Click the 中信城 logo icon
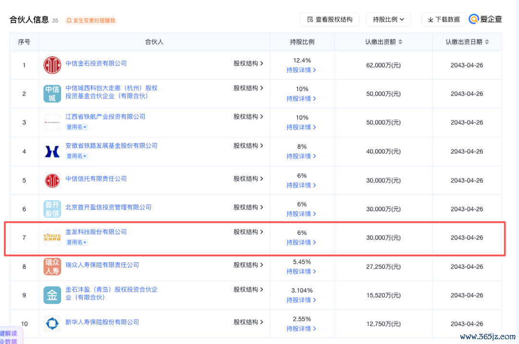The image size is (519, 344). [52, 93]
